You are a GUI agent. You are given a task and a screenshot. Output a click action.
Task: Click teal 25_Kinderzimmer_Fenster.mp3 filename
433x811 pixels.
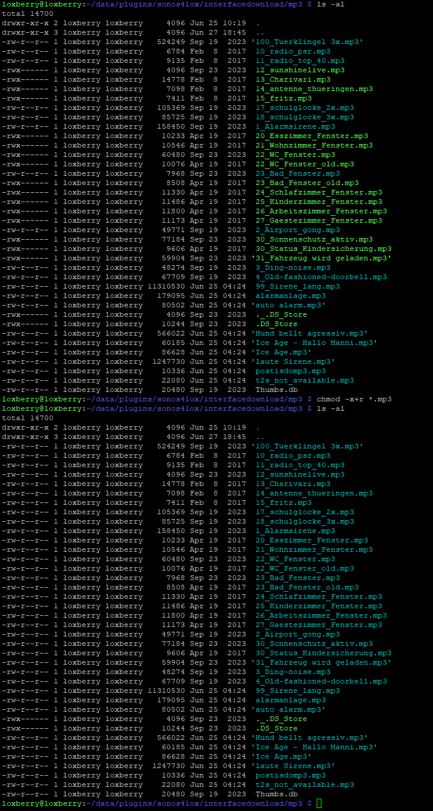(x=319, y=606)
